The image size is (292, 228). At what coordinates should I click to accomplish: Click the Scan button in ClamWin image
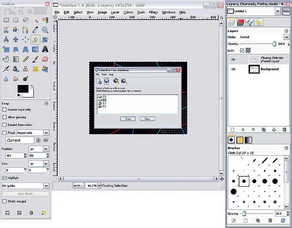[x=128, y=119]
